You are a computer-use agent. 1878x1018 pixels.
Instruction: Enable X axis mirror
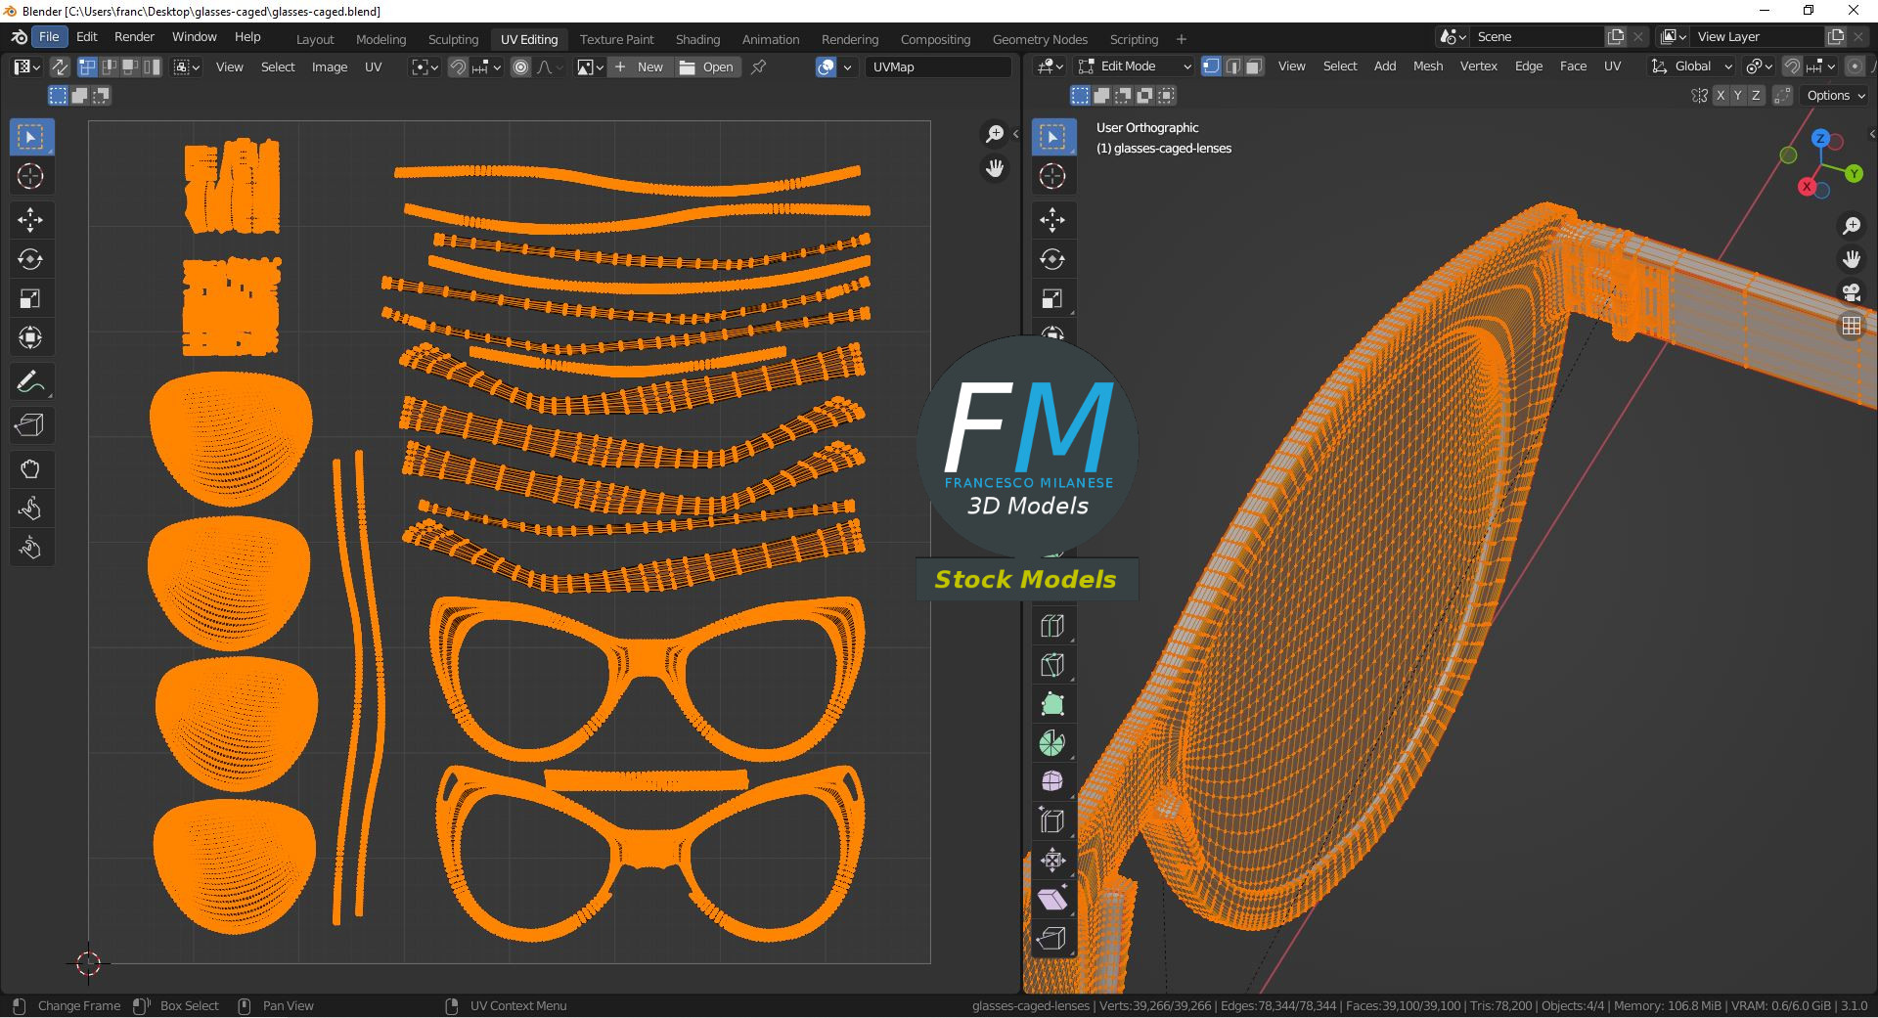click(1721, 96)
